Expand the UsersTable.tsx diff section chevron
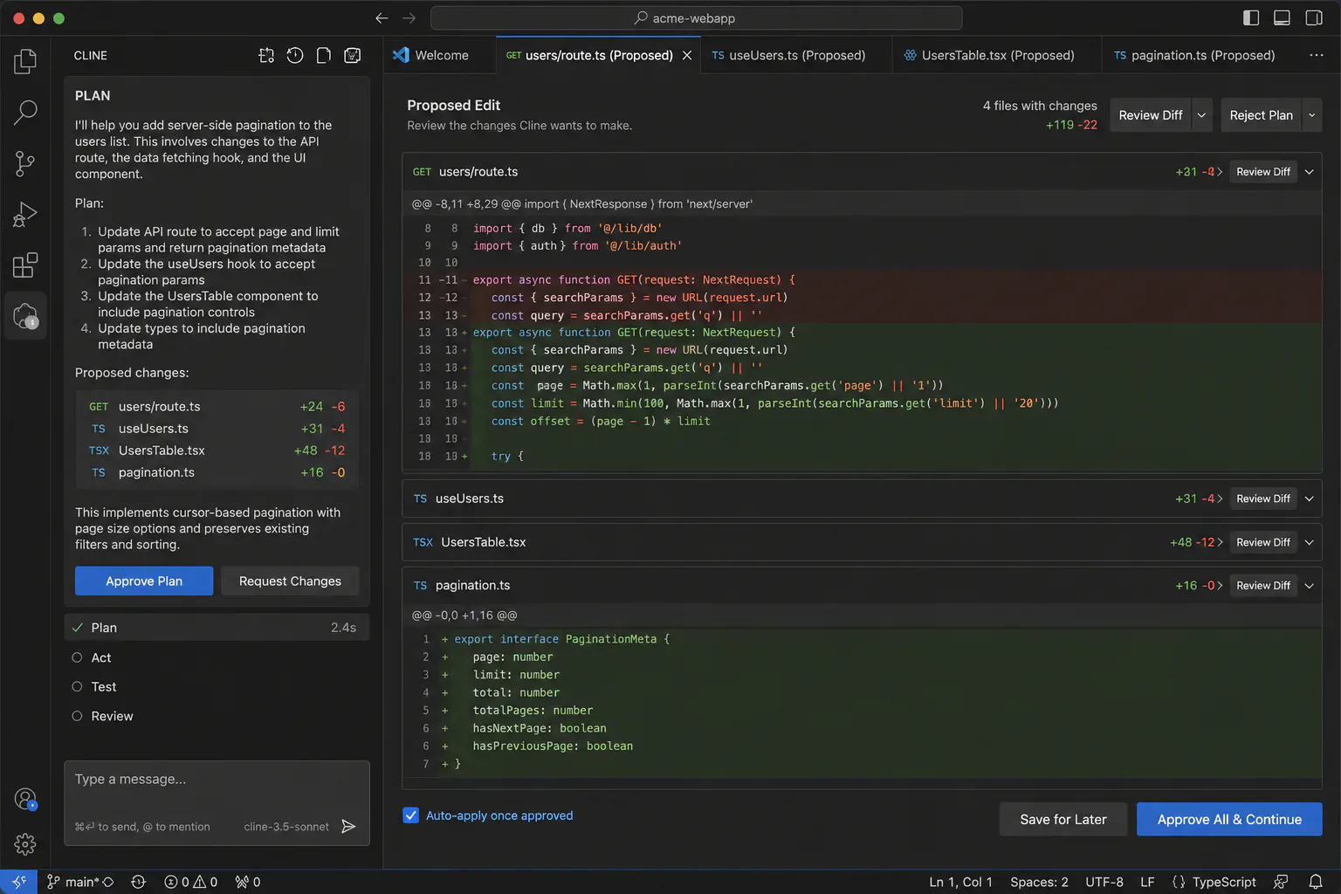This screenshot has width=1341, height=894. coord(1310,542)
